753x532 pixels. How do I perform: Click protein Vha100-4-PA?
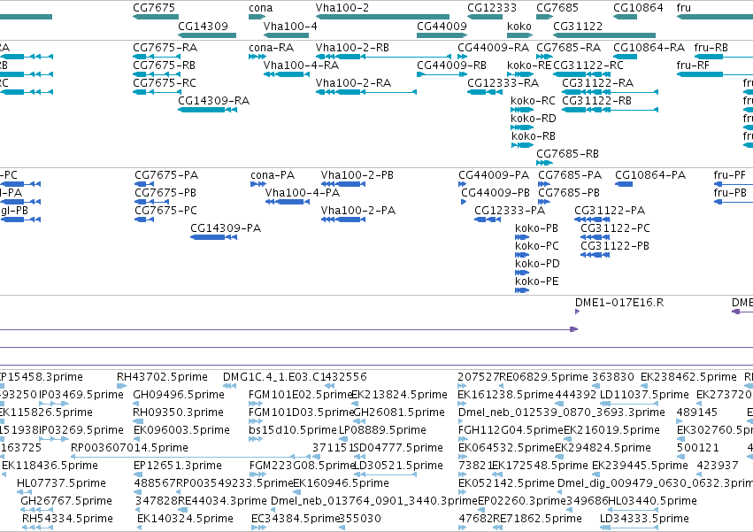pos(303,193)
